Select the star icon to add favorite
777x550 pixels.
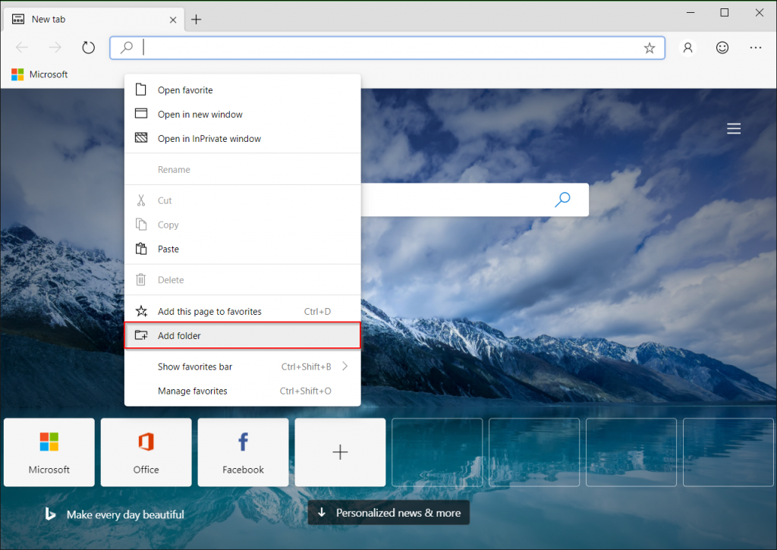(x=650, y=47)
